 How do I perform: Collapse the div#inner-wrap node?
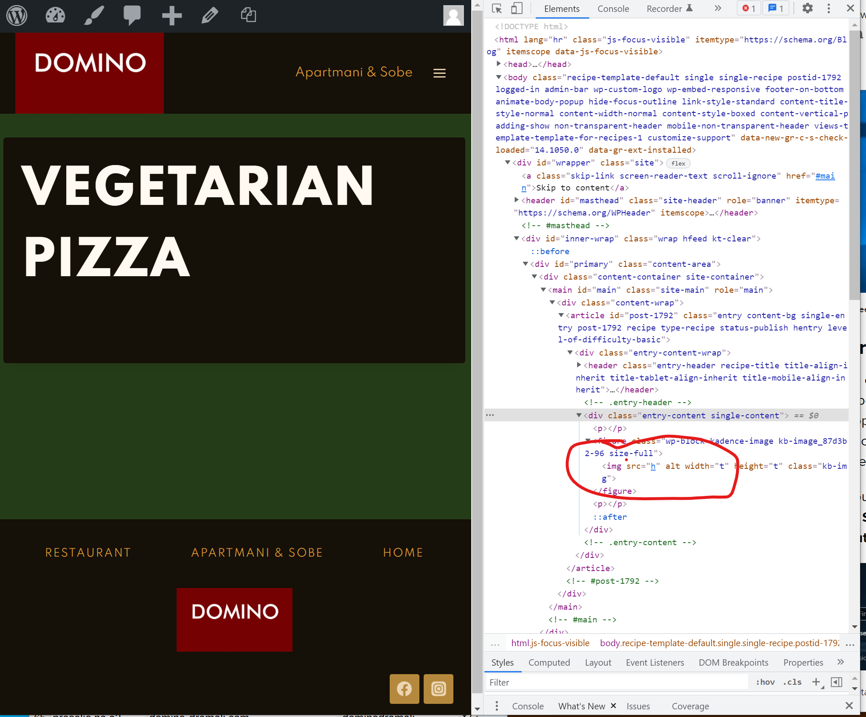(x=517, y=238)
